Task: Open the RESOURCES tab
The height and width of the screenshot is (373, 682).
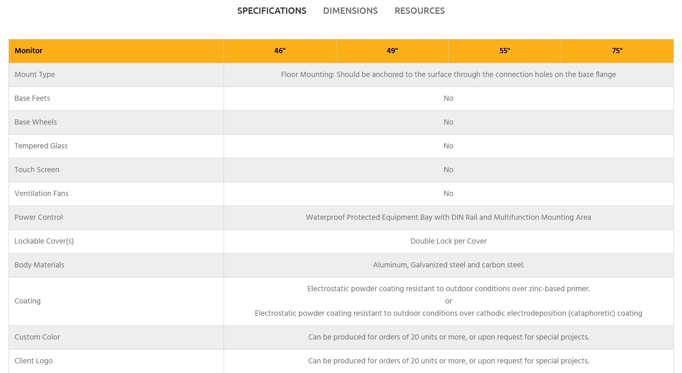Action: (x=419, y=11)
